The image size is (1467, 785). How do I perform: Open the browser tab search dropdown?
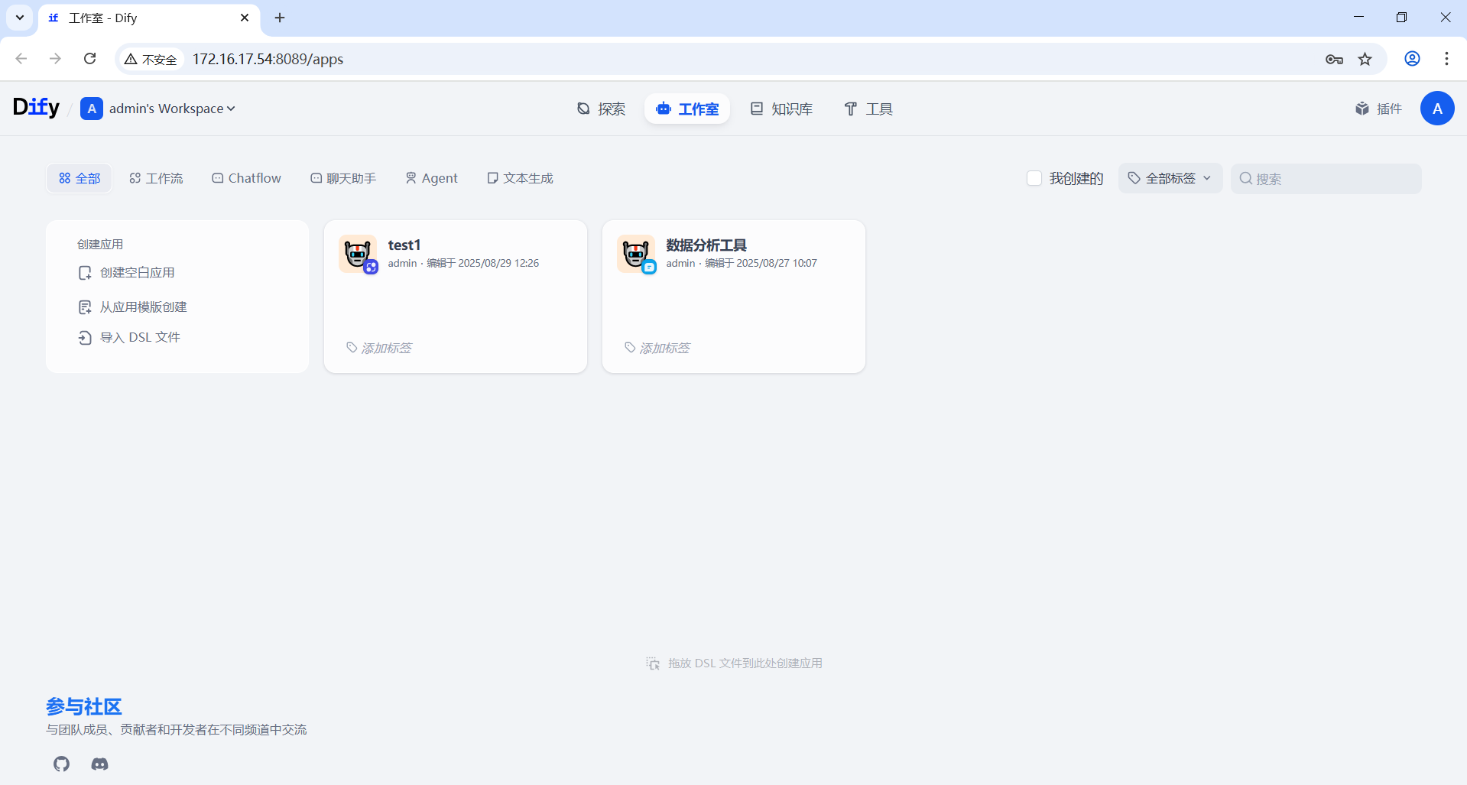click(20, 18)
